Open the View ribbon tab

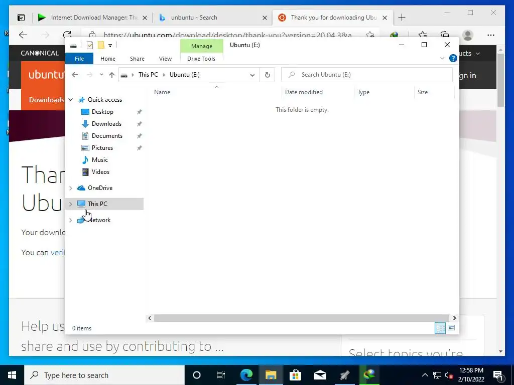point(165,59)
